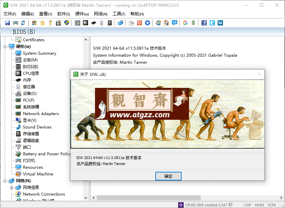The image size is (285, 208).
Task: Open the 软件(S) menu
Action: [63, 14]
